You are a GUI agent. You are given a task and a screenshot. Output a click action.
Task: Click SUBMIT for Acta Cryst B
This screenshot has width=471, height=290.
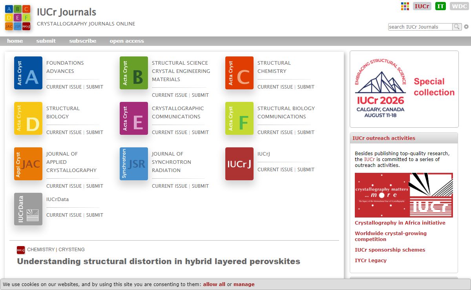(x=200, y=95)
